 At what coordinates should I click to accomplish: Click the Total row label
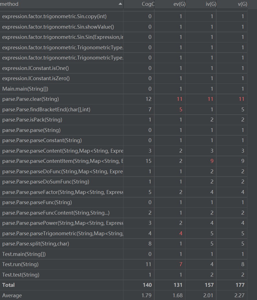pos(9,285)
